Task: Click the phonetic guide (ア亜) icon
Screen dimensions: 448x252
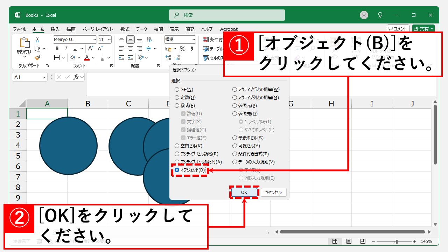Action: click(102, 57)
